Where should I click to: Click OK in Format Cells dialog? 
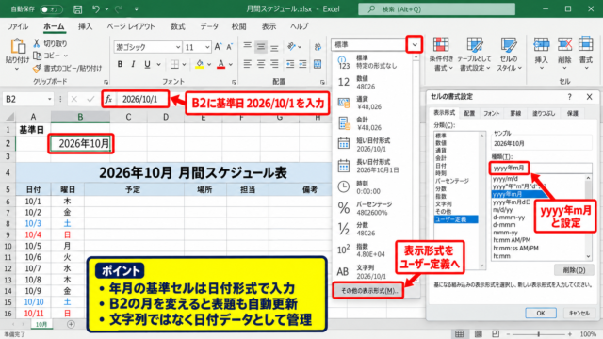click(x=540, y=313)
